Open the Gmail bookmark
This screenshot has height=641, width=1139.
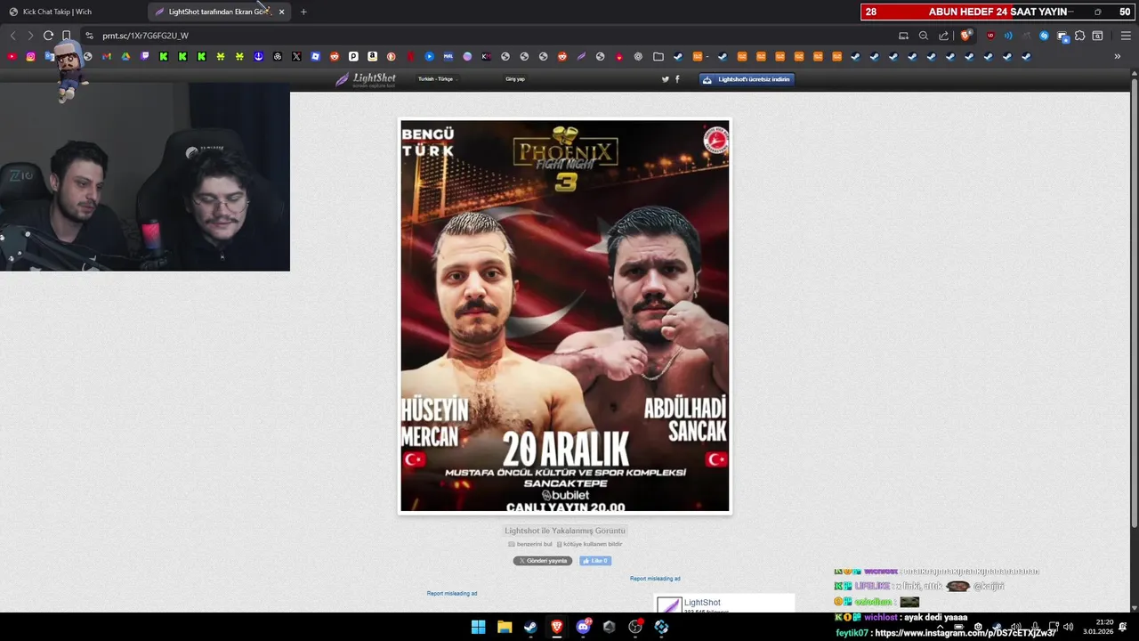(107, 56)
